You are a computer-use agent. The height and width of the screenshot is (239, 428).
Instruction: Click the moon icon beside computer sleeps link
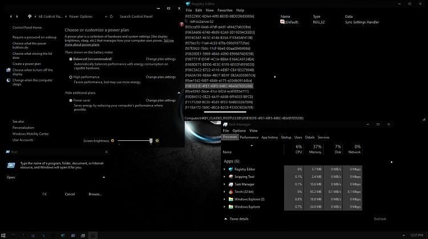tap(9, 80)
